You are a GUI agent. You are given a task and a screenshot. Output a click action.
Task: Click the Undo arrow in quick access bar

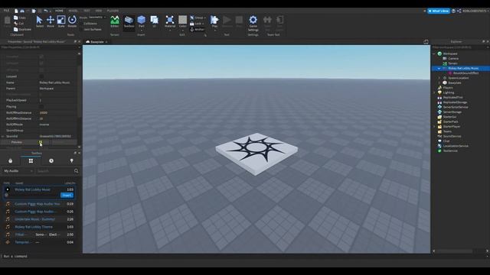(46, 11)
